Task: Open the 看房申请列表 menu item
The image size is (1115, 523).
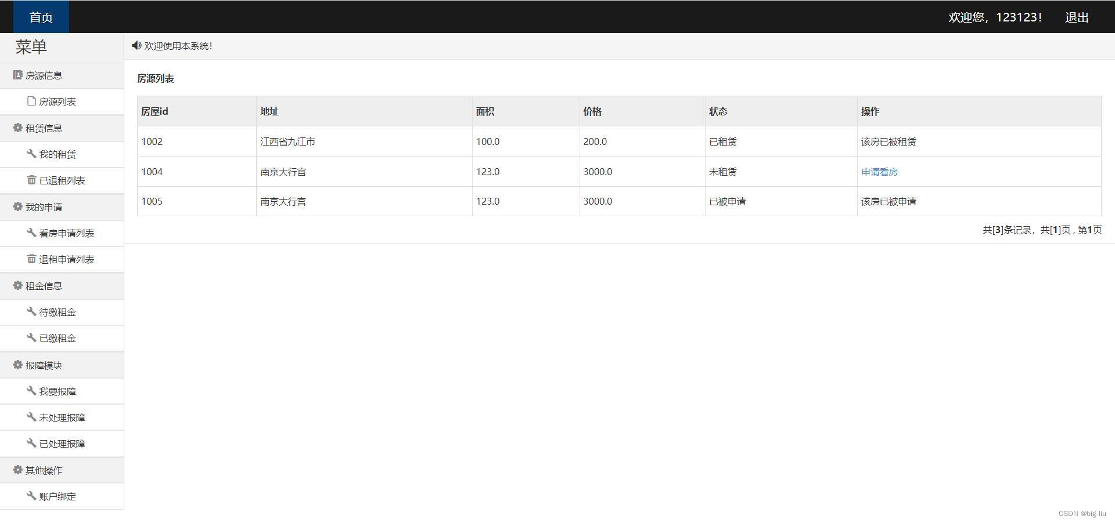Action: [62, 233]
